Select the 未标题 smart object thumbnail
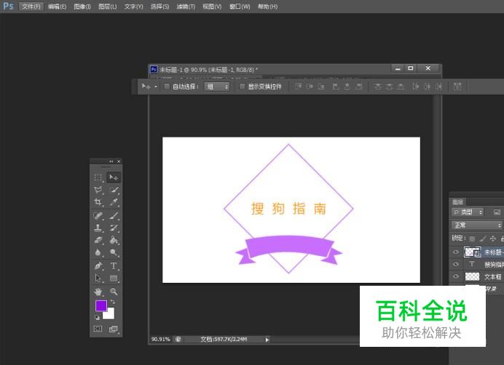 pyautogui.click(x=472, y=252)
